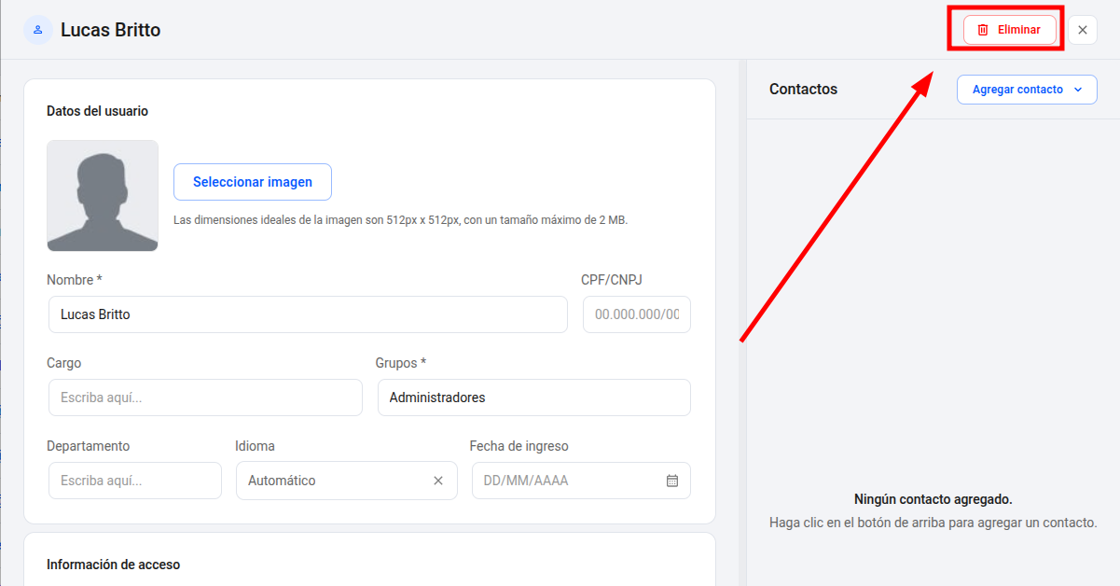This screenshot has height=586, width=1120.
Task: Close the user panel with the X icon
Action: click(x=1083, y=30)
